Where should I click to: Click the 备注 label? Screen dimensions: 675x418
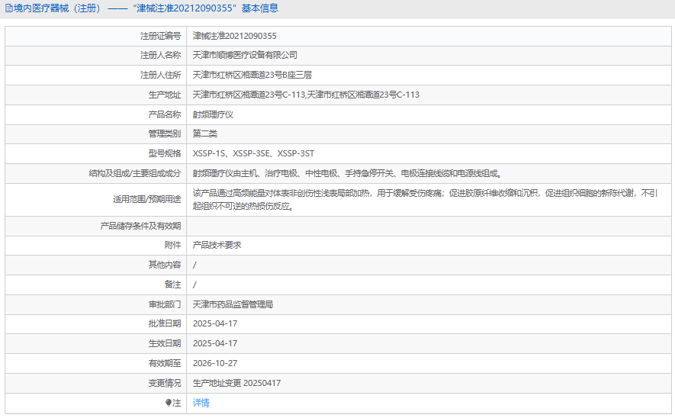(x=172, y=285)
